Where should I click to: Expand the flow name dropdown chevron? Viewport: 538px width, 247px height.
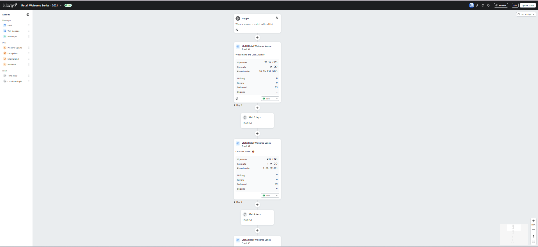click(x=61, y=5)
